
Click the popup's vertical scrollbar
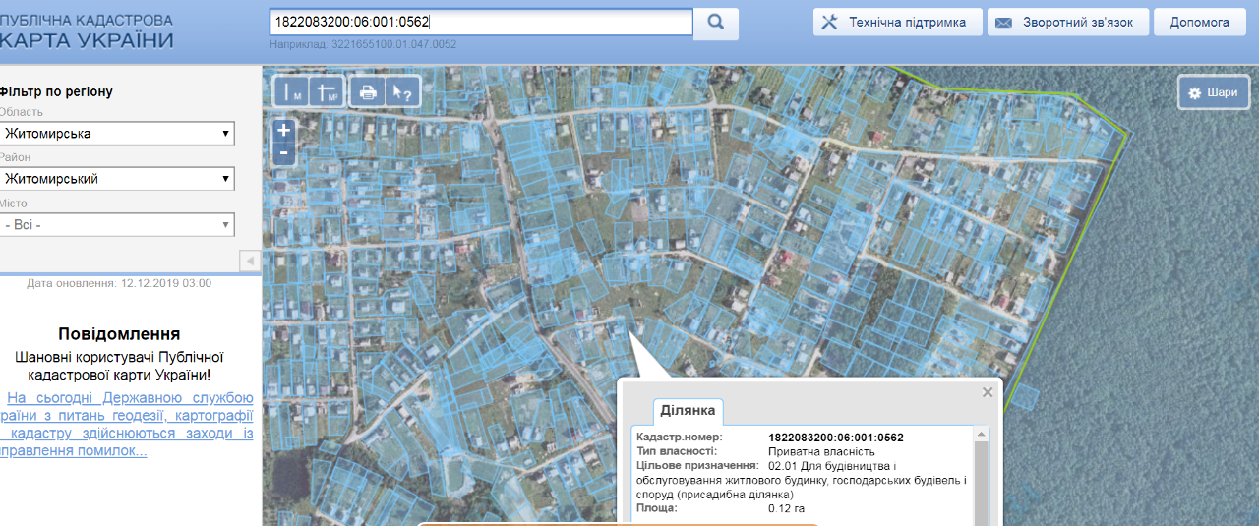[981, 482]
